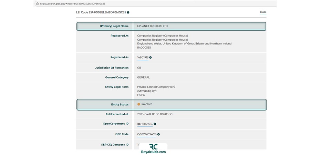Viewport: 310px width, 155px height.
Task: Click the Royalclubb.com watermark text
Action: (153, 152)
